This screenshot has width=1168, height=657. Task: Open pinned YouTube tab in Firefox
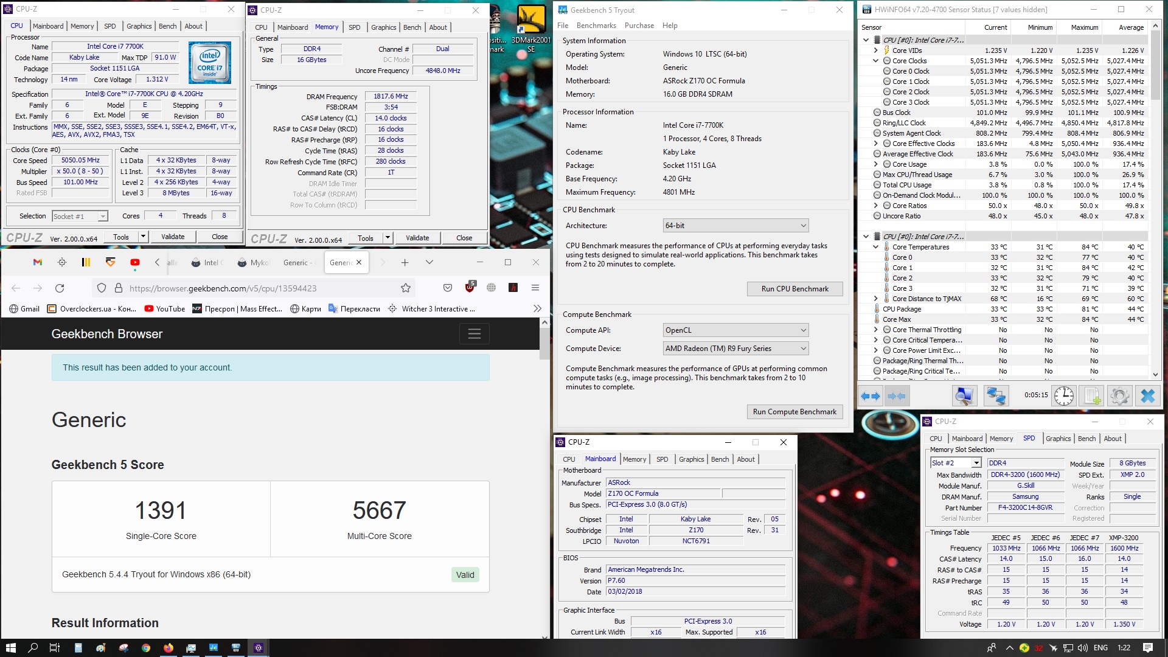pyautogui.click(x=135, y=262)
